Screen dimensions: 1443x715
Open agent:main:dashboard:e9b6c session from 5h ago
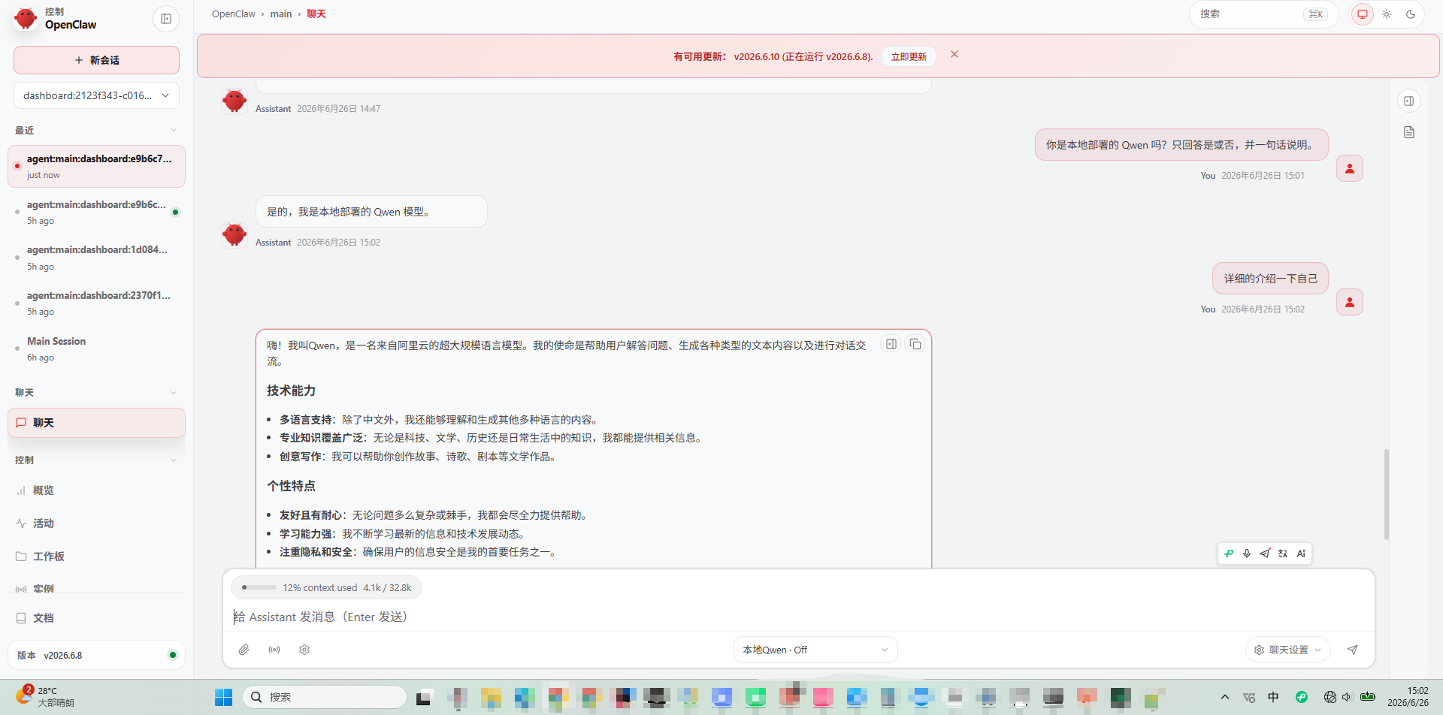pyautogui.click(x=96, y=212)
